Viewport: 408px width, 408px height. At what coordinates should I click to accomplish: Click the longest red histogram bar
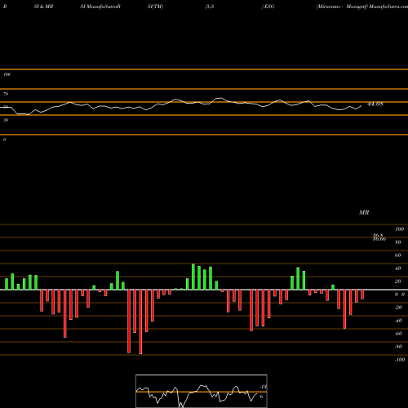(x=140, y=322)
